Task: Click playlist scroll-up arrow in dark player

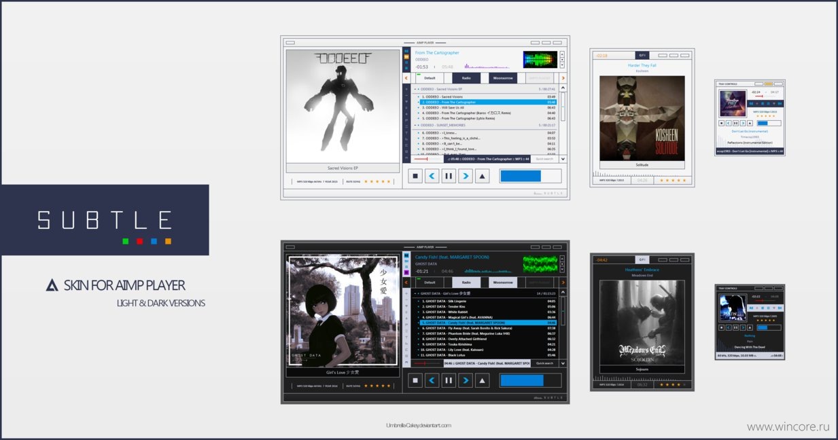Action: coord(563,293)
